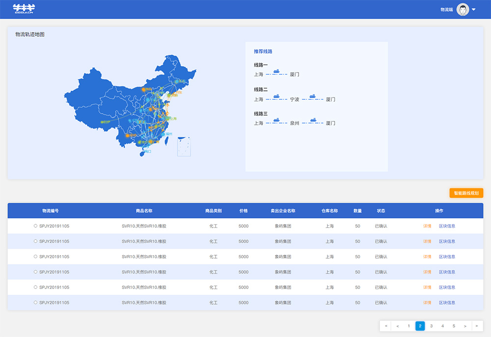Select radio button in fourth table row

point(35,272)
